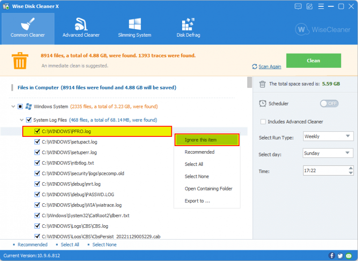Click the green email icon in status bar
358x261 pixels.
click(349, 256)
